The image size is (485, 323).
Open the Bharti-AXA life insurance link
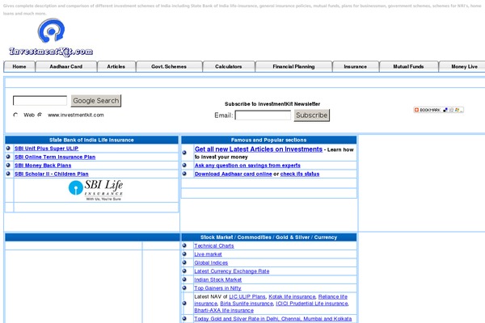[224, 310]
